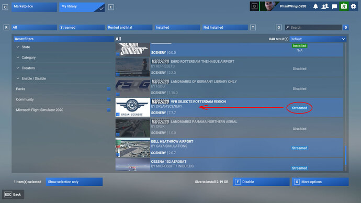
Task: Toggle the Community filter checkbox
Action: click(109, 99)
